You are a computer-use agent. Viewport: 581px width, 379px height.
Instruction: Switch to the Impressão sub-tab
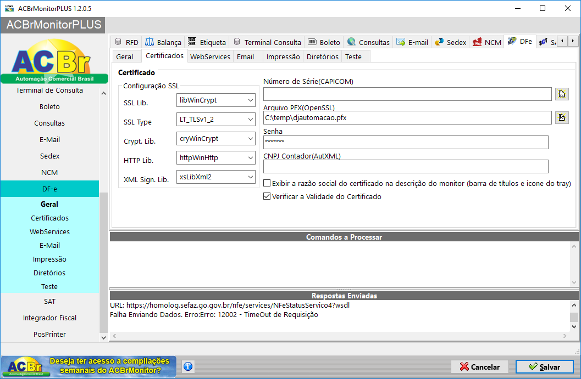(x=283, y=57)
